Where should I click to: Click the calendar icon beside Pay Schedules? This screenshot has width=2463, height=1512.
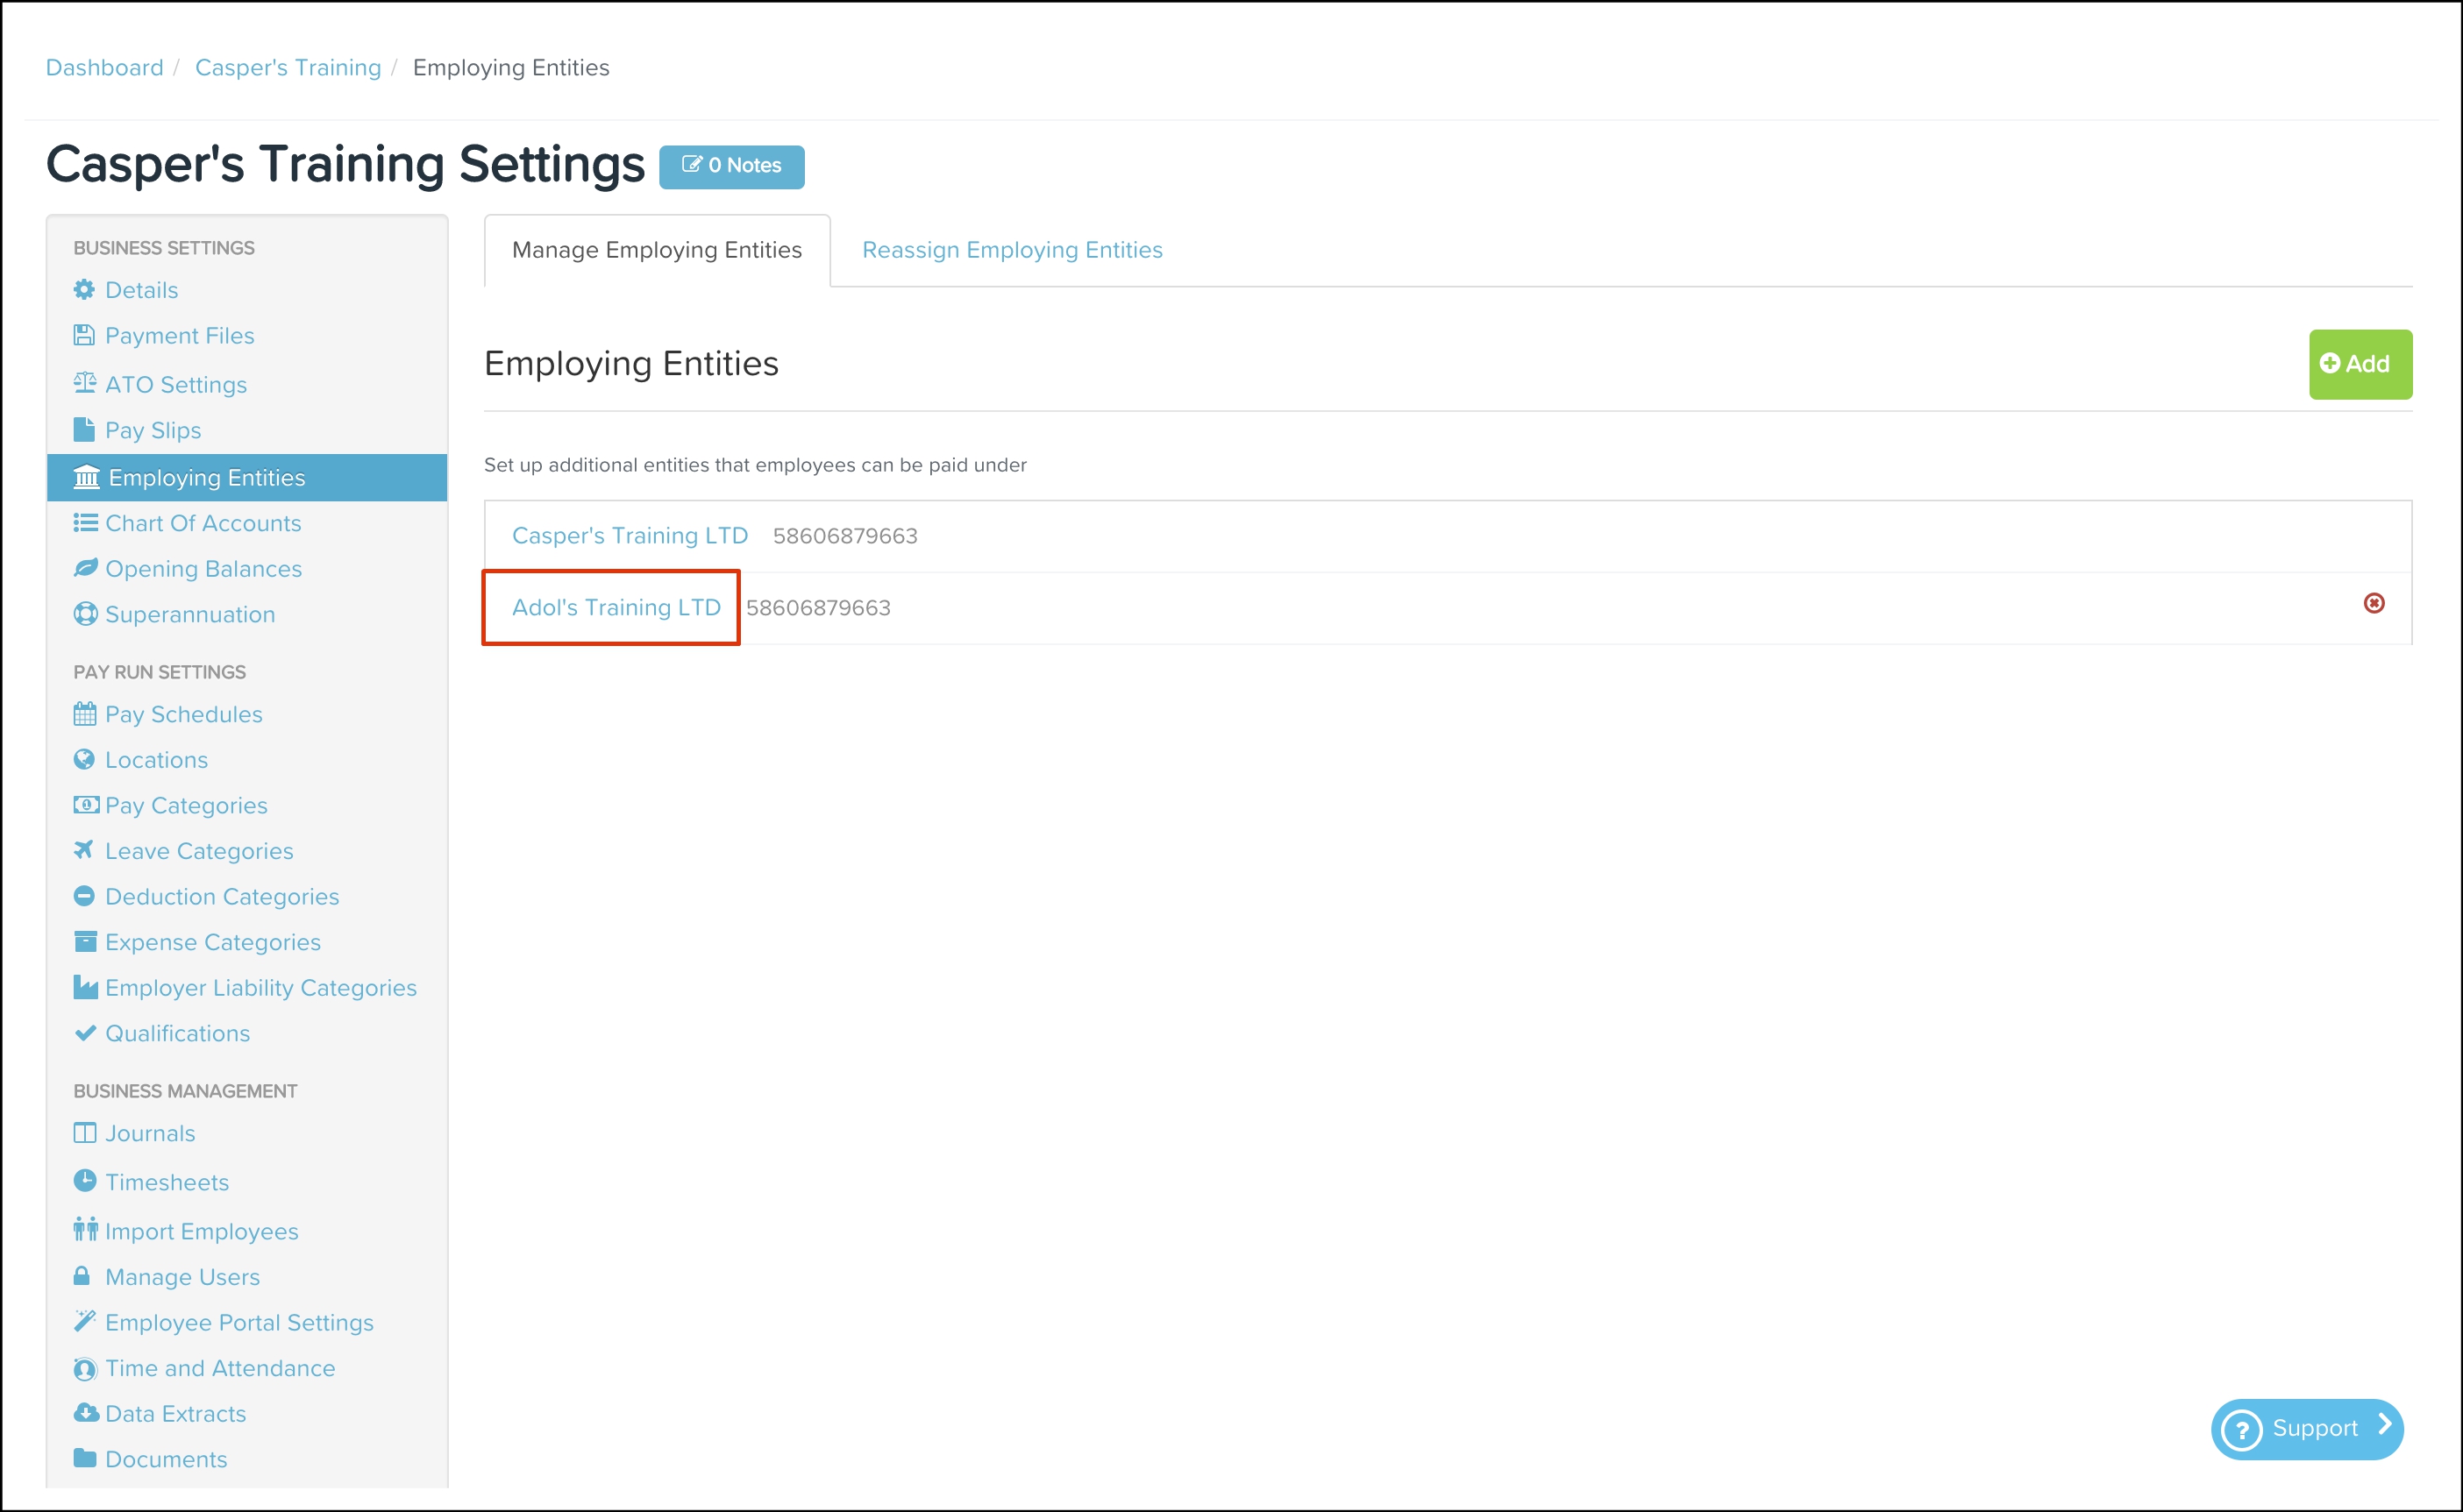tap(84, 714)
